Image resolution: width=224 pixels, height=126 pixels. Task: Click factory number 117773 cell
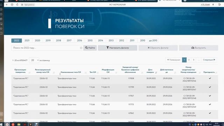131,105
